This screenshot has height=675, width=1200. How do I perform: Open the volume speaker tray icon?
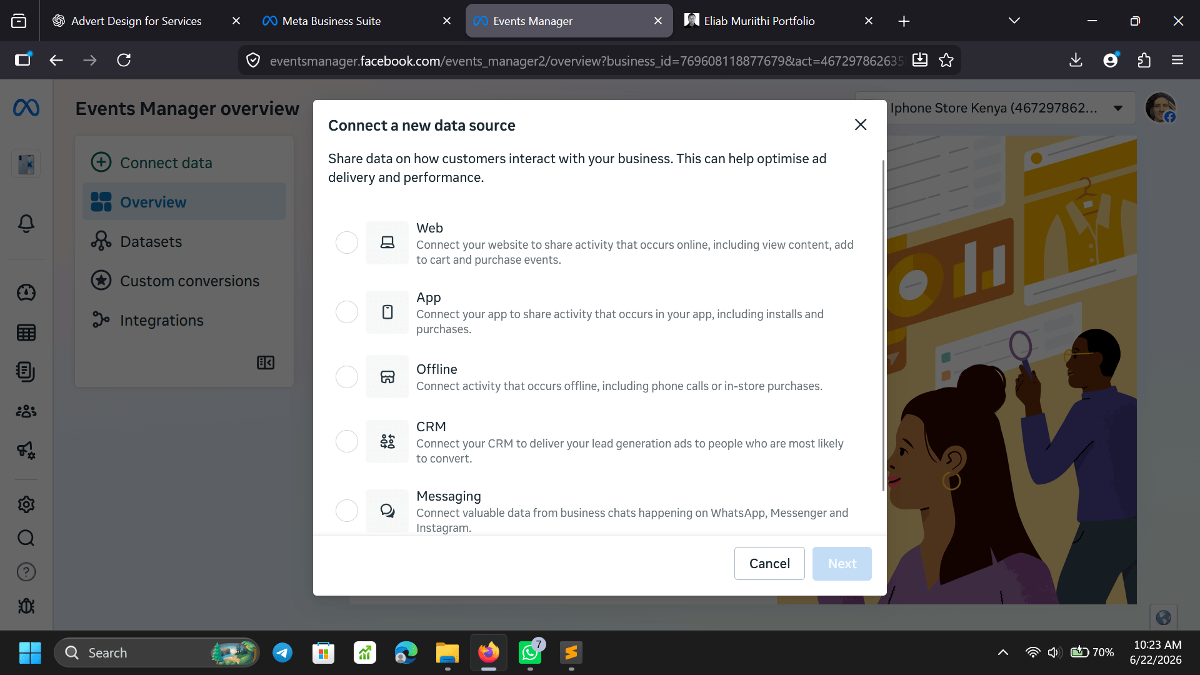(1054, 652)
